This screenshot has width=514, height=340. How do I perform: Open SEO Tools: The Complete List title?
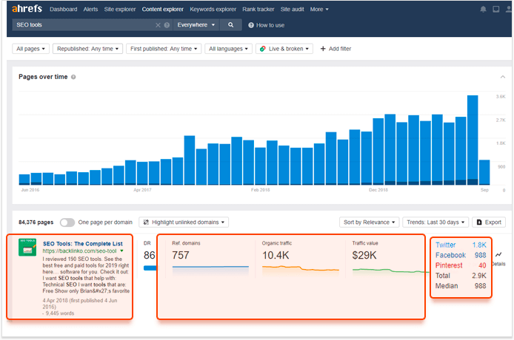tap(83, 244)
